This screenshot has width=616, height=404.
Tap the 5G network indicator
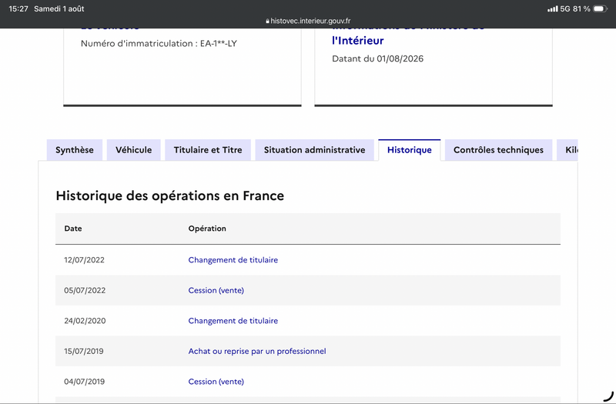coord(565,8)
